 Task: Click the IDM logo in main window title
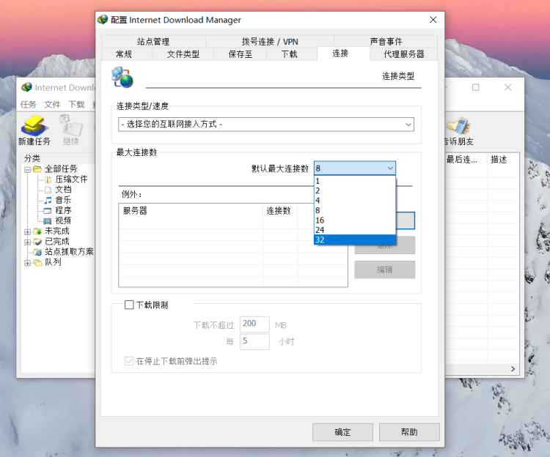pyautogui.click(x=26, y=87)
